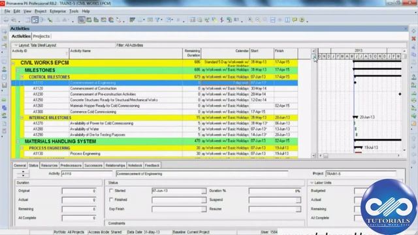This screenshot has height=235, width=418.
Task: Select activity row A1130 Process Engineering
Action: pyautogui.click(x=155, y=154)
